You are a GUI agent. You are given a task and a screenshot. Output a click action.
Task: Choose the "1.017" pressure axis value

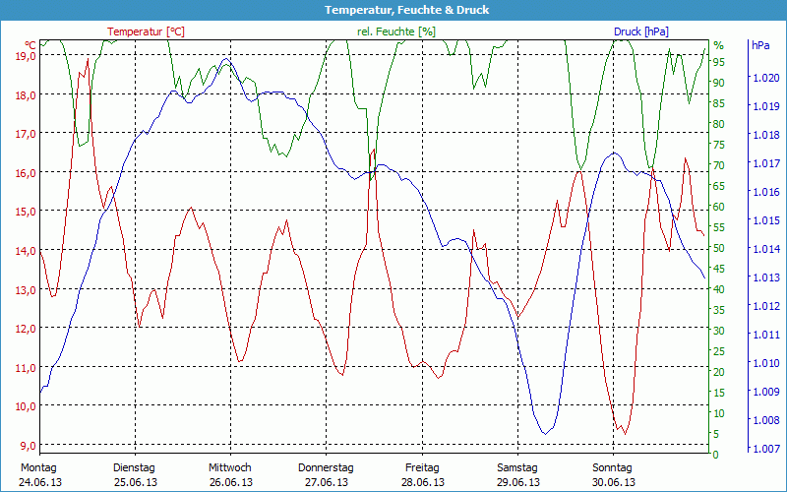click(x=766, y=163)
